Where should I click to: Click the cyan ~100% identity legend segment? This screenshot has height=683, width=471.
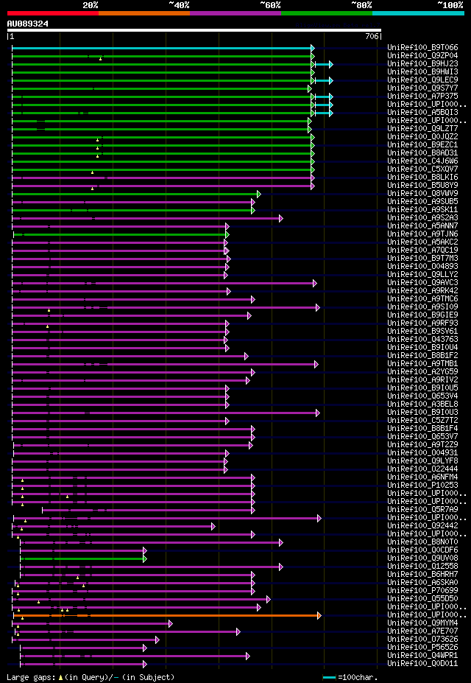[x=418, y=13]
